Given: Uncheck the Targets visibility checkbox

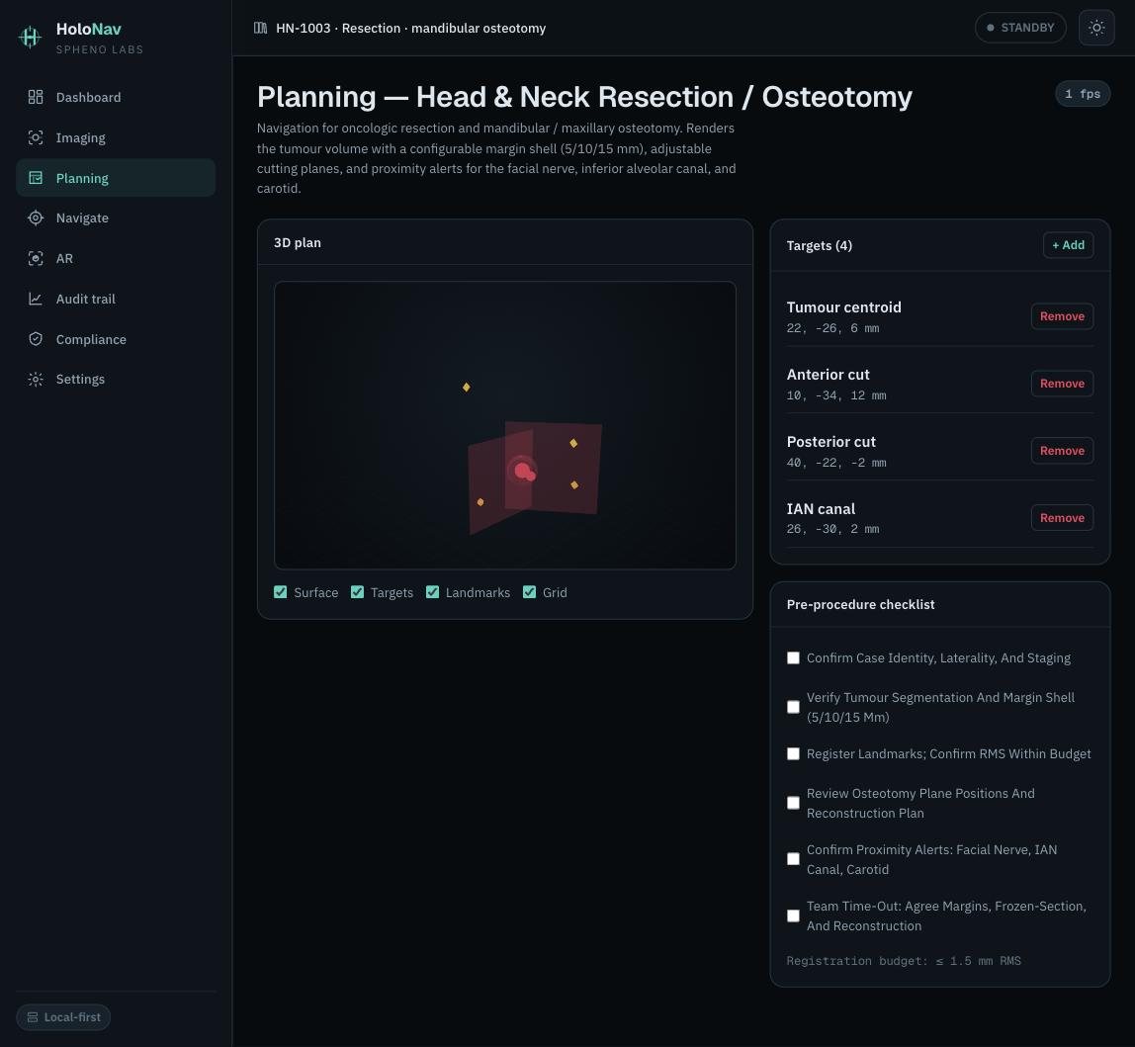Looking at the screenshot, I should [357, 592].
